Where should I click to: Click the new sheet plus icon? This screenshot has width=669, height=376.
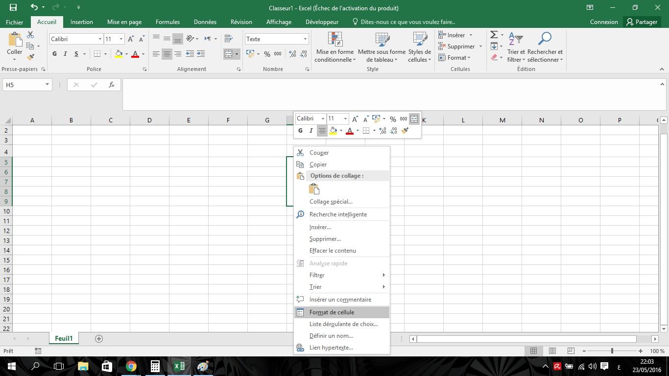tap(98, 339)
